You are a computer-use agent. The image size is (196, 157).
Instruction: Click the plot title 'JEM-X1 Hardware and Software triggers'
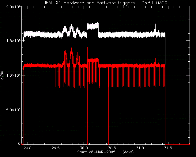click(x=89, y=3)
